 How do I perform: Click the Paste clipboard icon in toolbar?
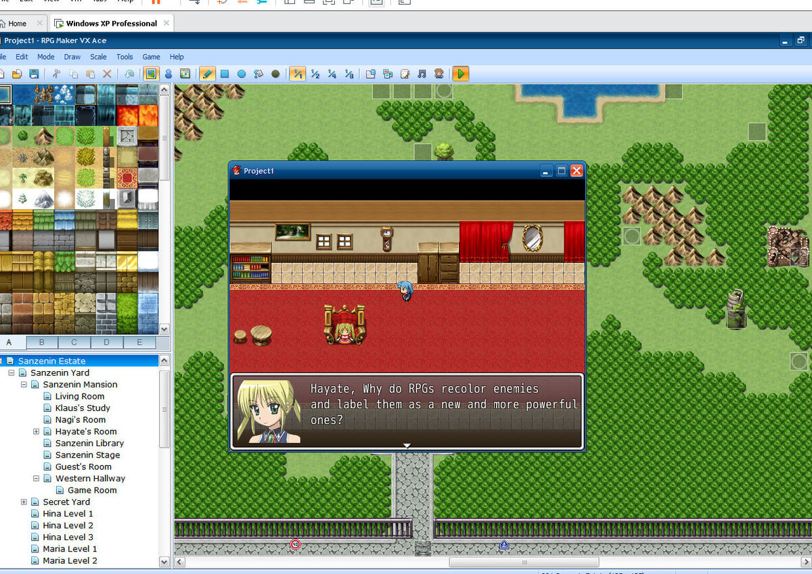pos(90,74)
